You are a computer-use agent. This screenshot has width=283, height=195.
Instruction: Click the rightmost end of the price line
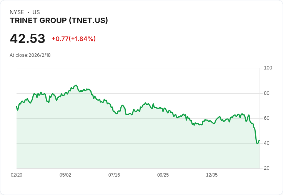click(260, 140)
